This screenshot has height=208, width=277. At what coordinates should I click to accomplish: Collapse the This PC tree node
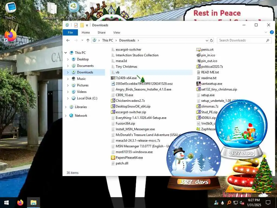pos(66,53)
